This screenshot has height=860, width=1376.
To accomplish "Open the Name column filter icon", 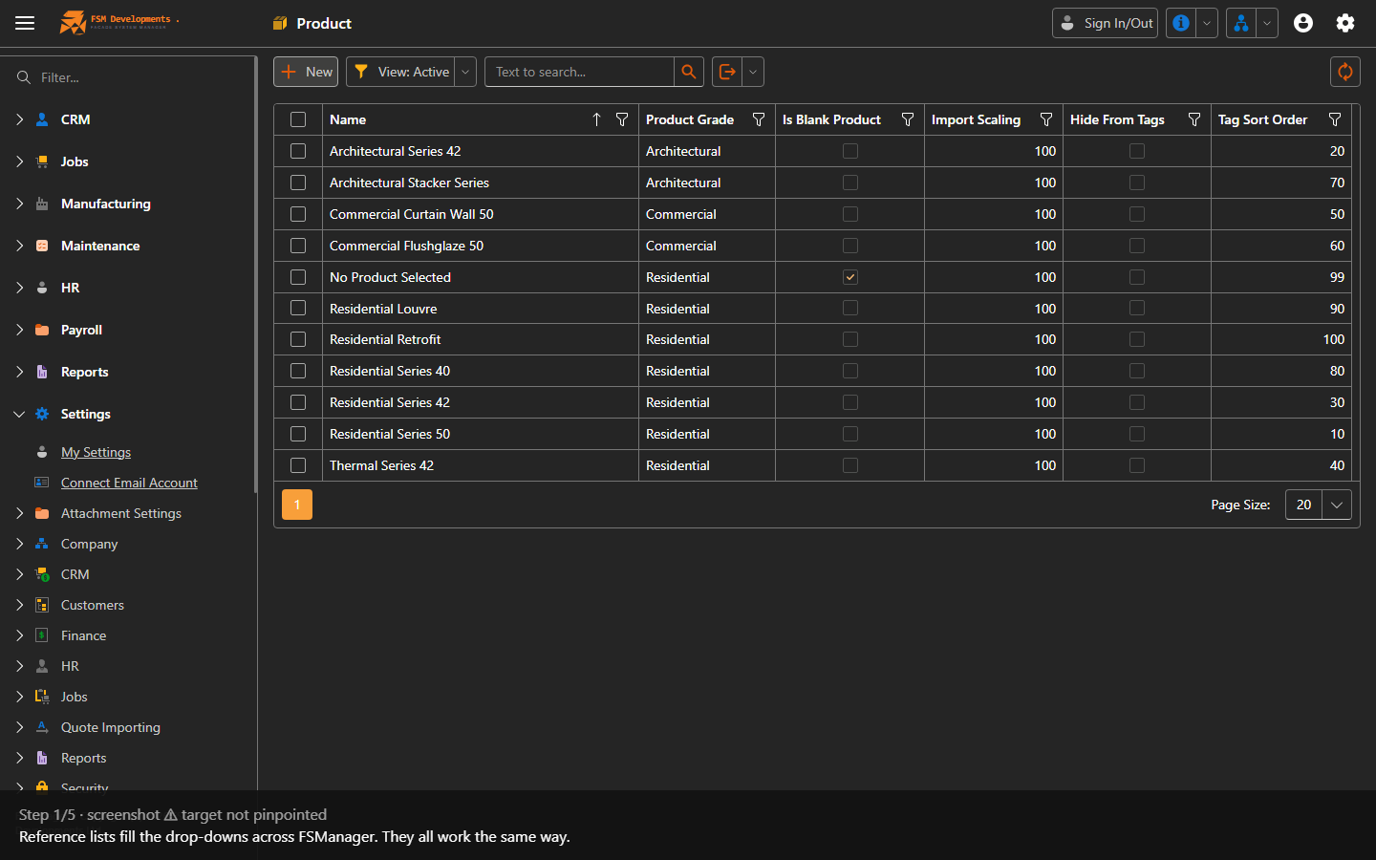I will [x=622, y=119].
